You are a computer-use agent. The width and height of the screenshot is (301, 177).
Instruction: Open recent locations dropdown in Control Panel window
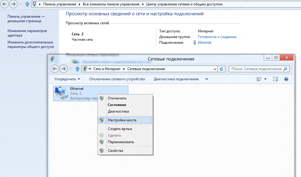click(x=20, y=4)
